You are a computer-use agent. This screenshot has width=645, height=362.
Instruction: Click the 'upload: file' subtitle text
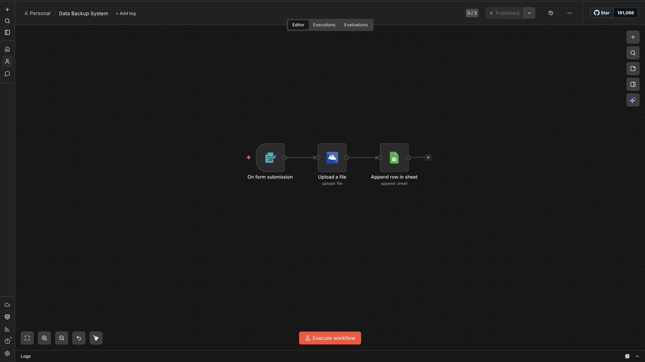click(332, 183)
